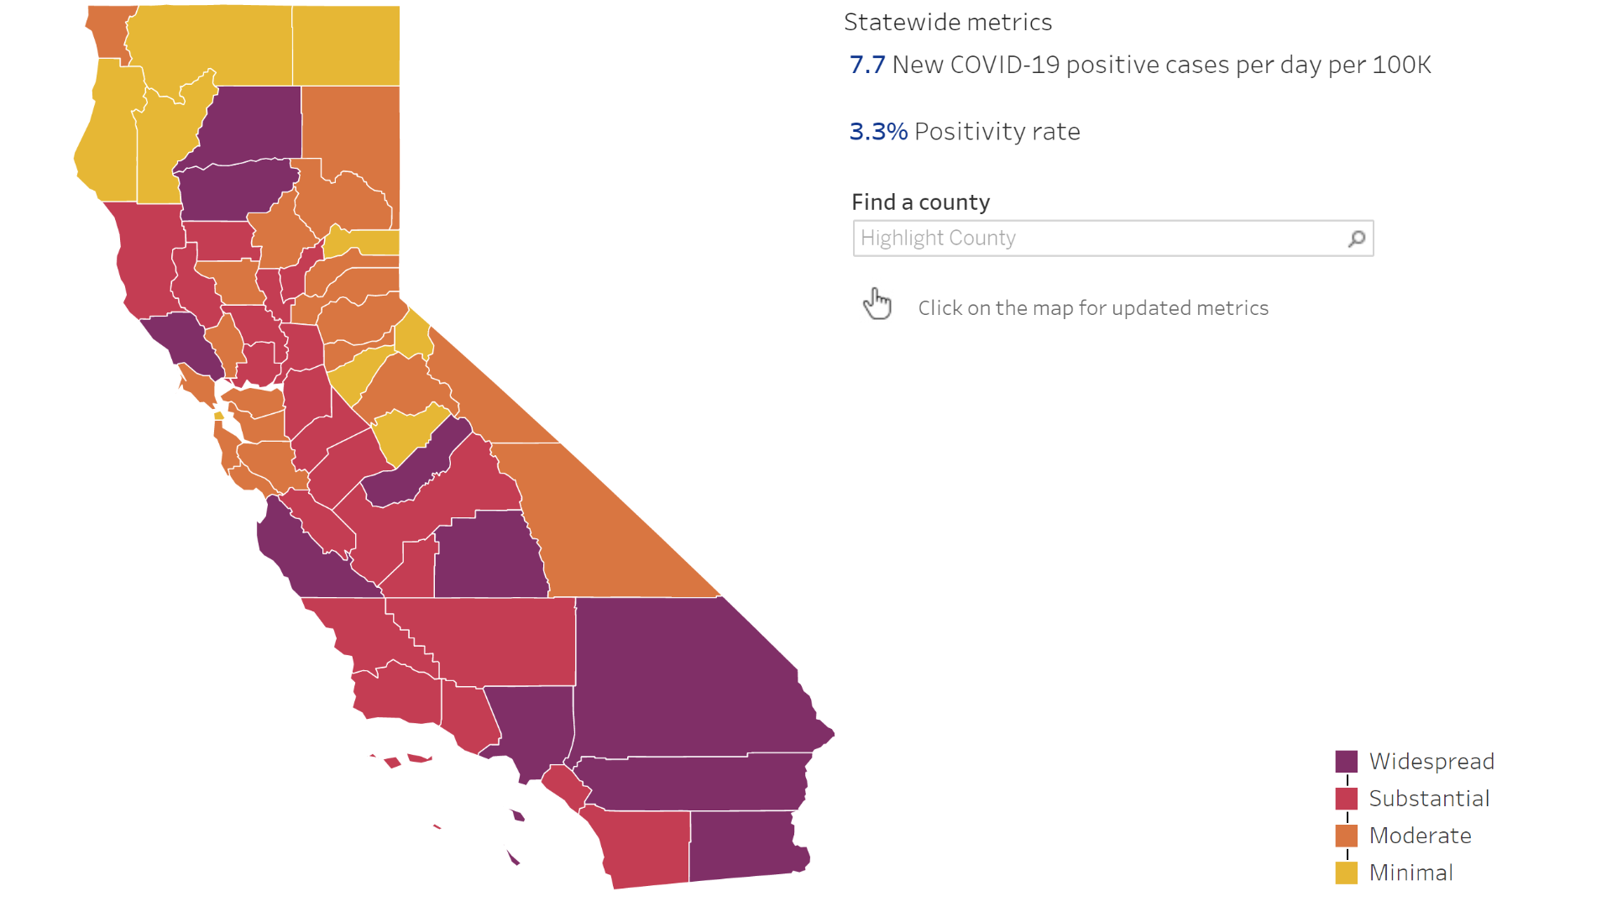
Task: Toggle the Substantial category in the legend
Action: pos(1429,798)
